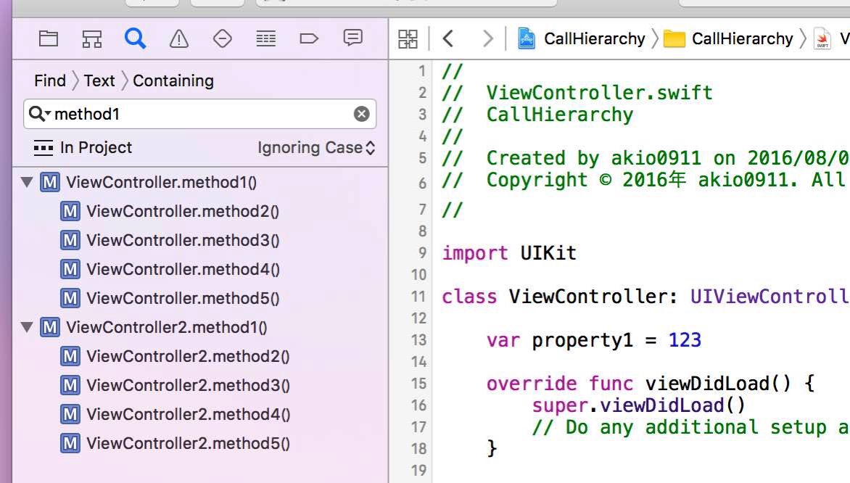
Task: Click the Containing search criteria label
Action: click(x=173, y=80)
